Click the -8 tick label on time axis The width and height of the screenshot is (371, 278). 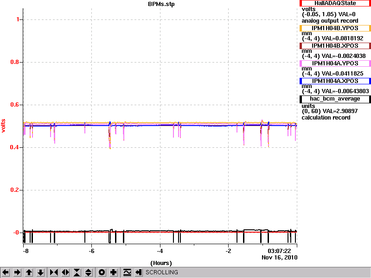coord(26,251)
